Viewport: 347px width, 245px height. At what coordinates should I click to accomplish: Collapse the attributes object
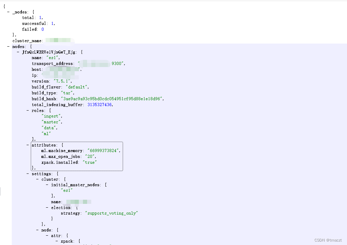[28, 145]
